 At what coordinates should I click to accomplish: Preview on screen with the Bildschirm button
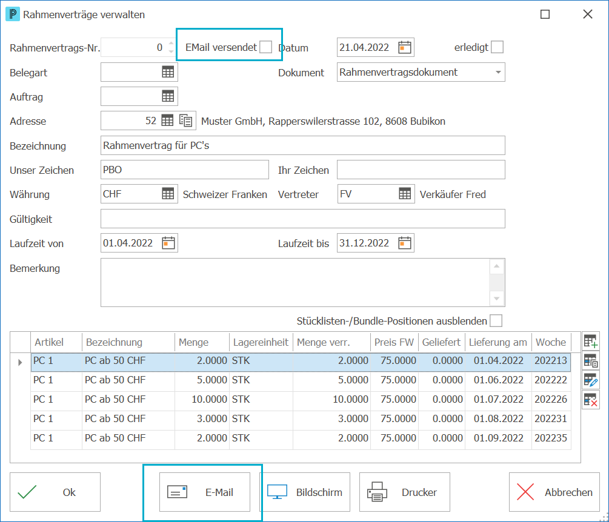pos(305,492)
